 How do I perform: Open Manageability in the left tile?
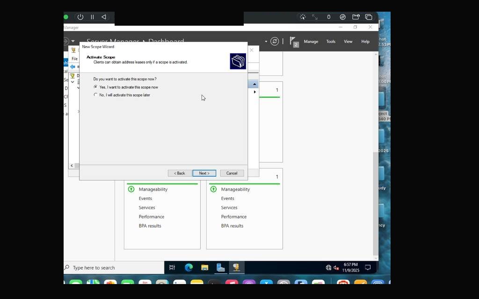pyautogui.click(x=153, y=189)
